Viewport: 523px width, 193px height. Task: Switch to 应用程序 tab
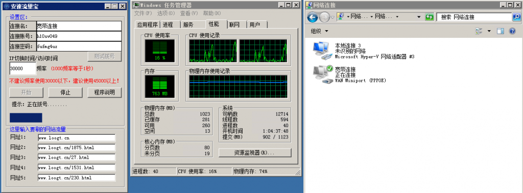click(148, 25)
